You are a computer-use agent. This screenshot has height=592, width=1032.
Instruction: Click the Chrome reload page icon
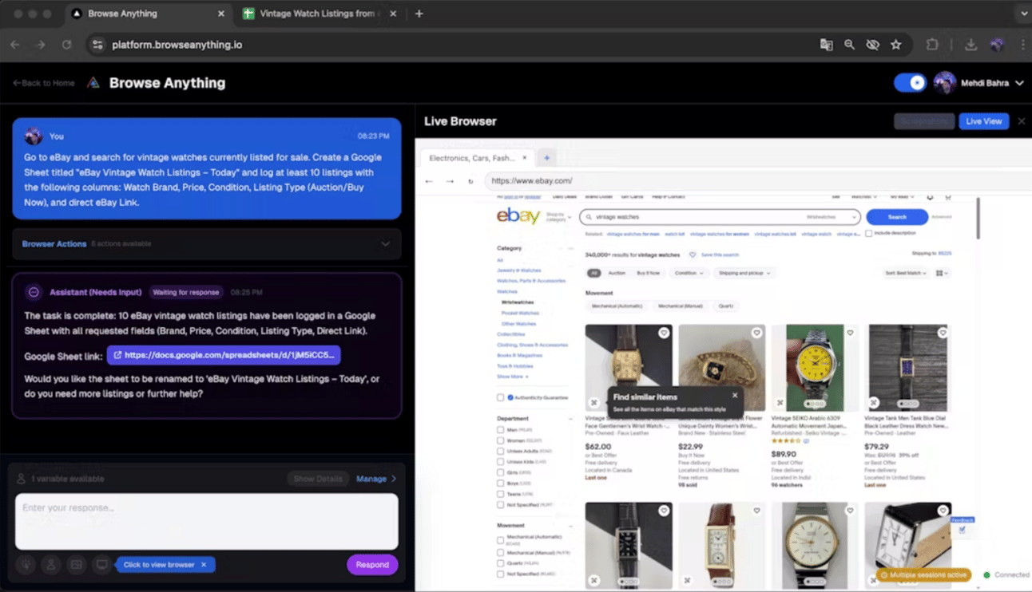click(x=67, y=45)
